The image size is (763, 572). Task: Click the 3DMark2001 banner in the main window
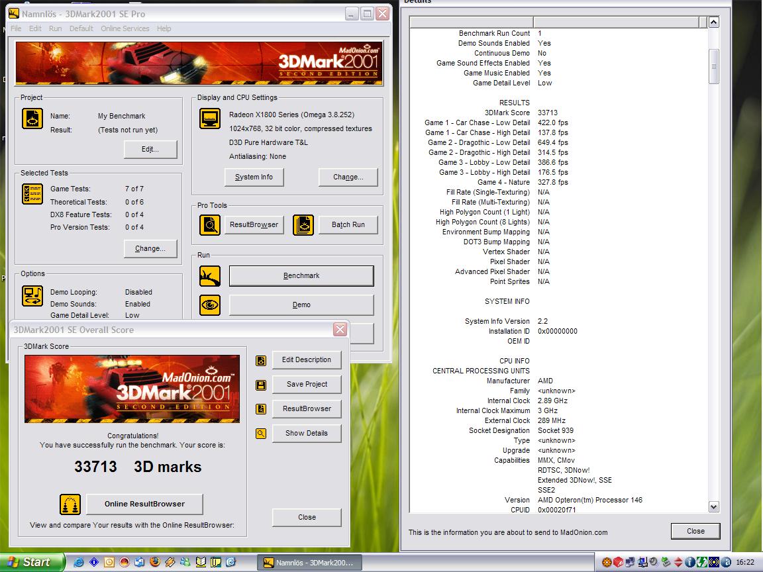coord(199,64)
